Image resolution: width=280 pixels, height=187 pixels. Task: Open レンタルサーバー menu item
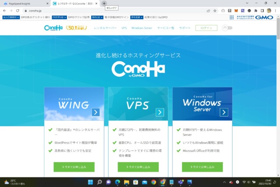(x=105, y=28)
